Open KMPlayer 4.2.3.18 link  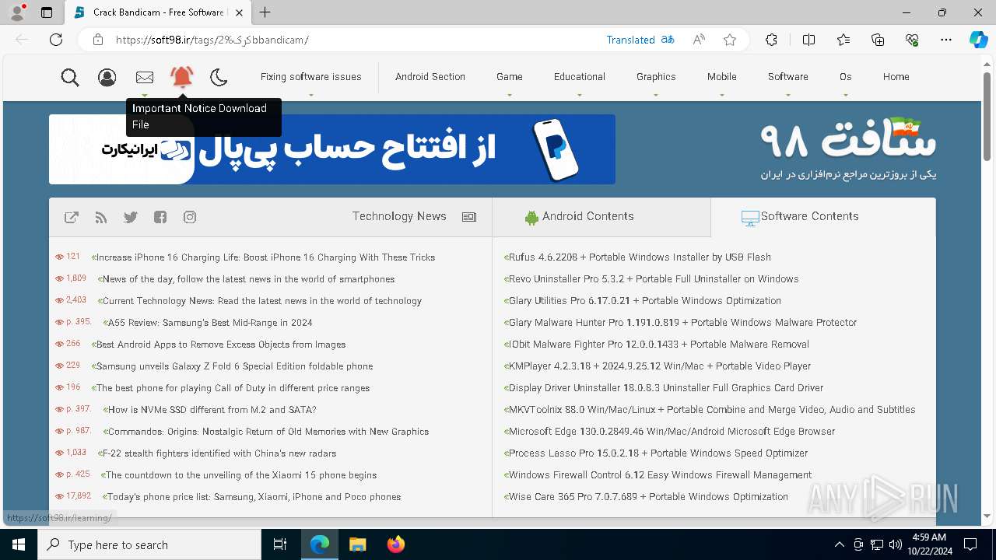pyautogui.click(x=660, y=366)
